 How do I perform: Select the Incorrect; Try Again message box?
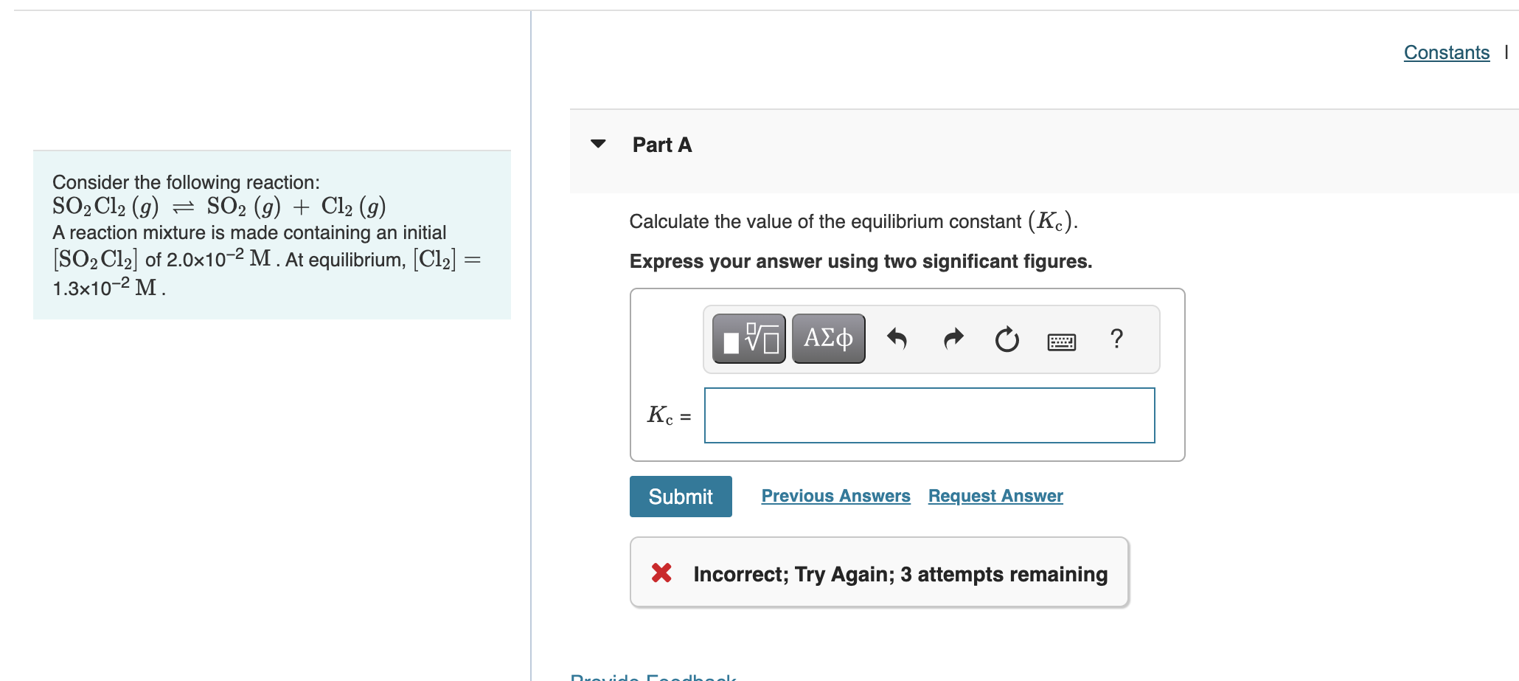(x=878, y=572)
